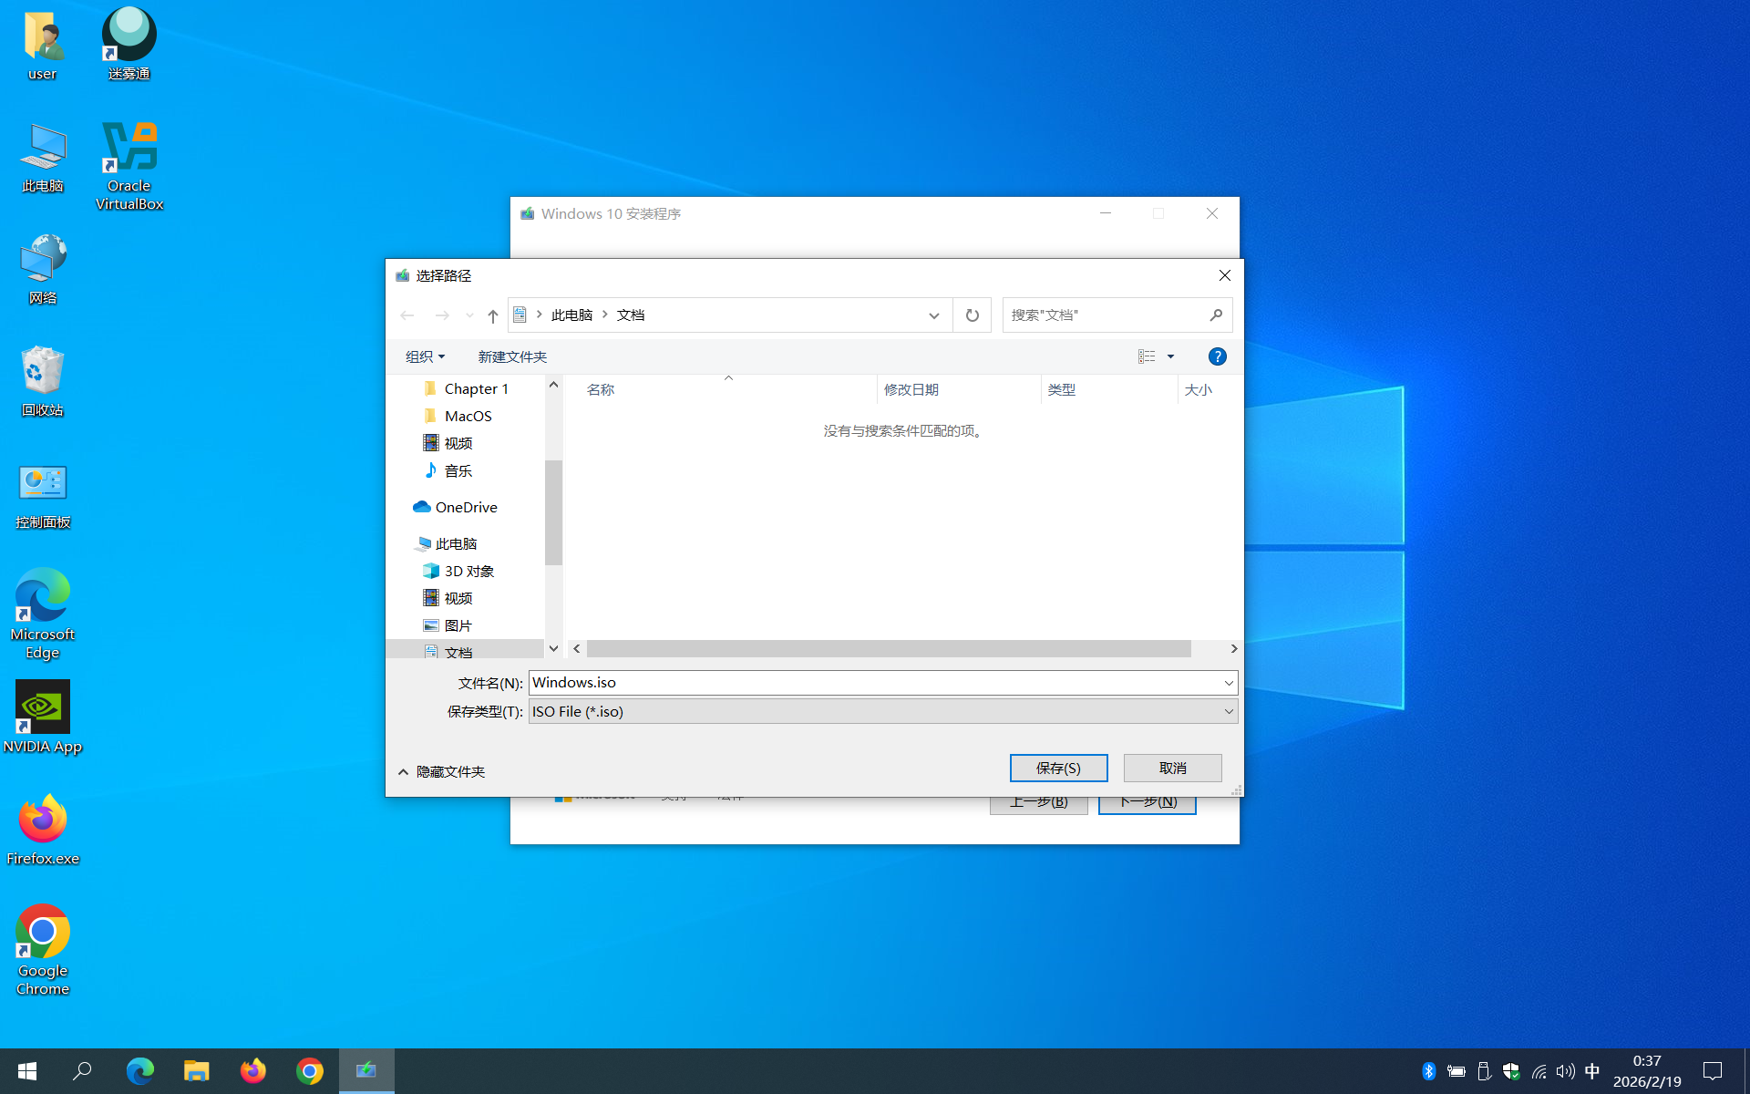1750x1094 pixels.
Task: Select OneDrive in the navigation pane
Action: pos(465,507)
